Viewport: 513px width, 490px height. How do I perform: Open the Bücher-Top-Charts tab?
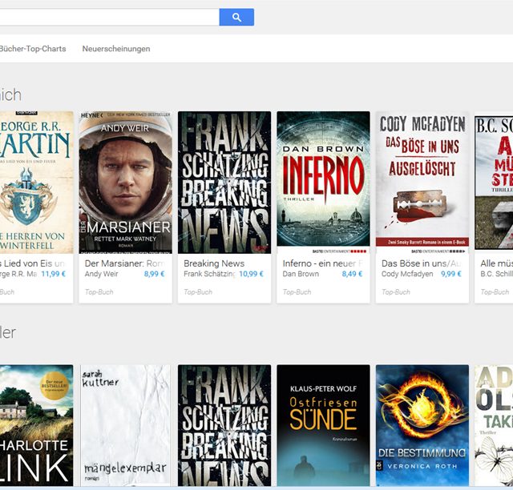click(33, 49)
